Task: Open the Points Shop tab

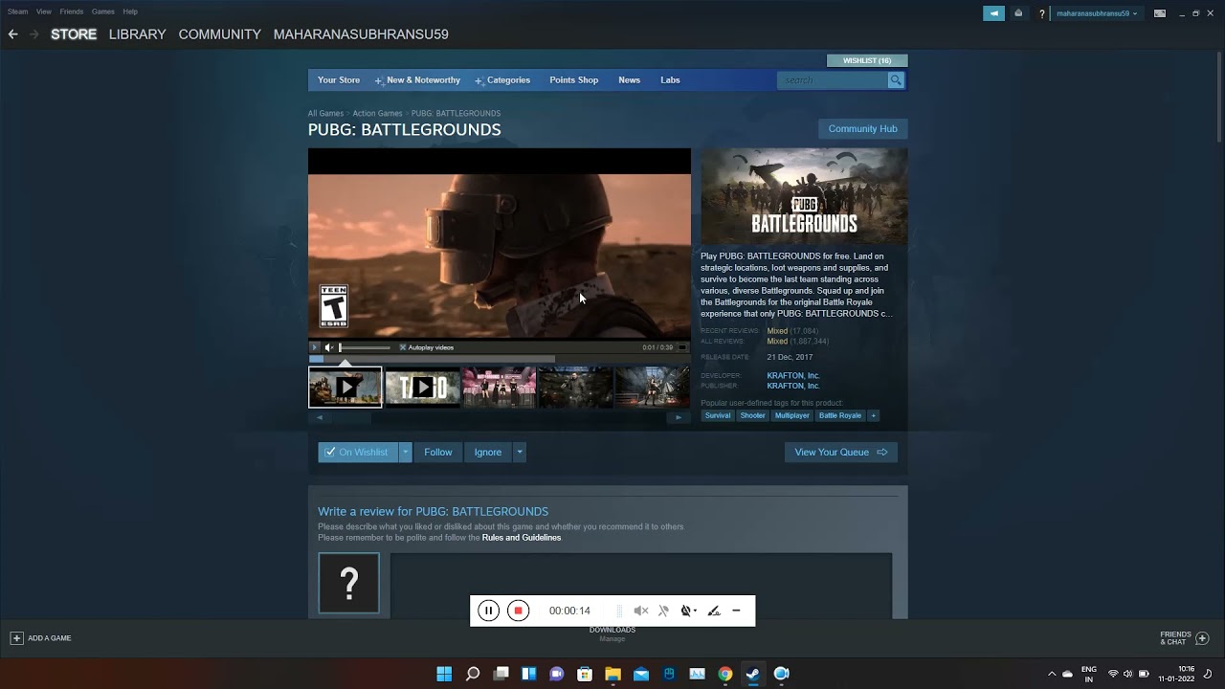Action: 574,80
